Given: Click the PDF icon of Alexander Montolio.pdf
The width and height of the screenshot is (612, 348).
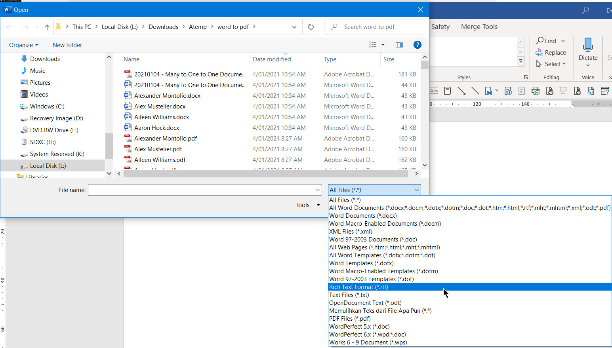Looking at the screenshot, I should [x=128, y=138].
